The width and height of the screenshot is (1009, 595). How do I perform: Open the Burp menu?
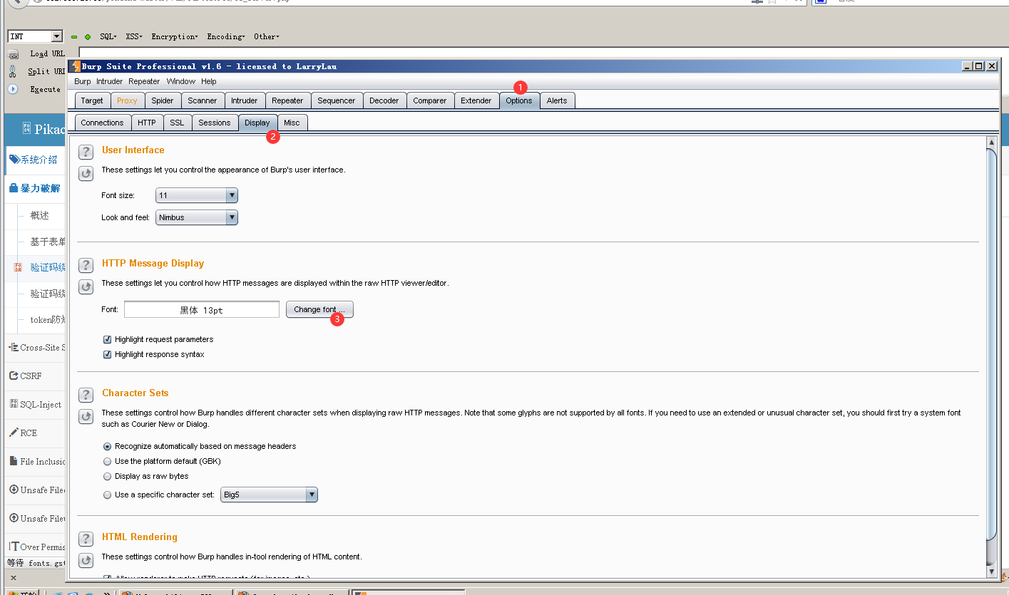(x=83, y=81)
